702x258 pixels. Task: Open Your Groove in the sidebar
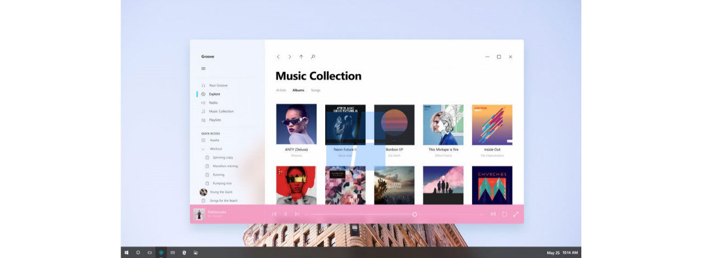[218, 85]
